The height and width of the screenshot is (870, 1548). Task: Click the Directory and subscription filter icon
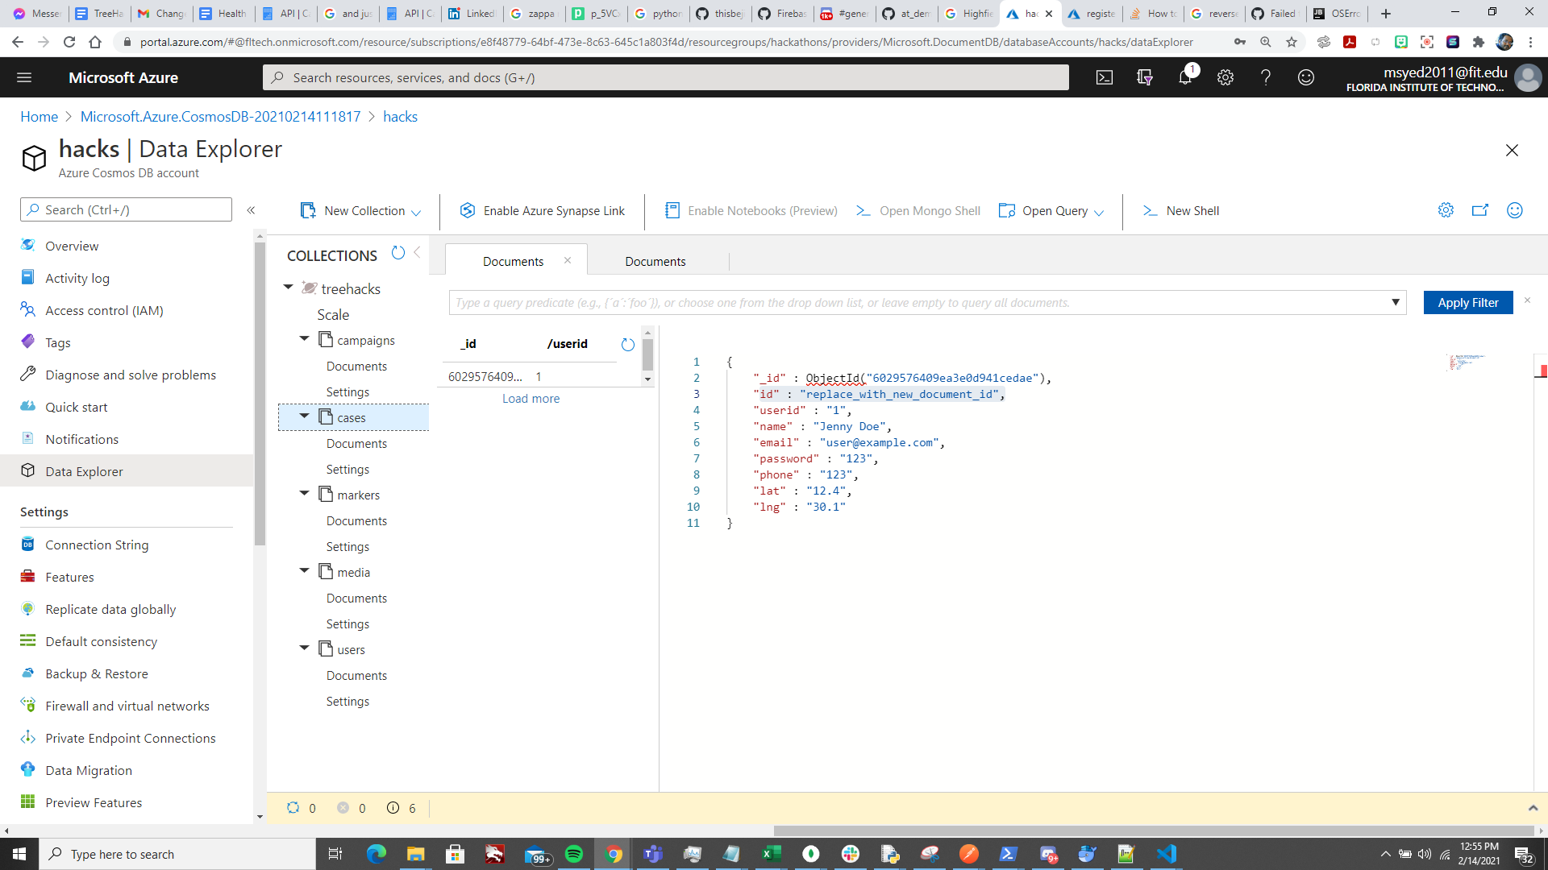point(1144,77)
